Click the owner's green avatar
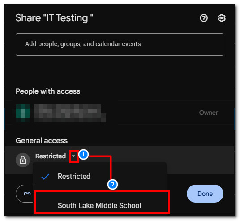Screen dimensions: 240x221 23,113
